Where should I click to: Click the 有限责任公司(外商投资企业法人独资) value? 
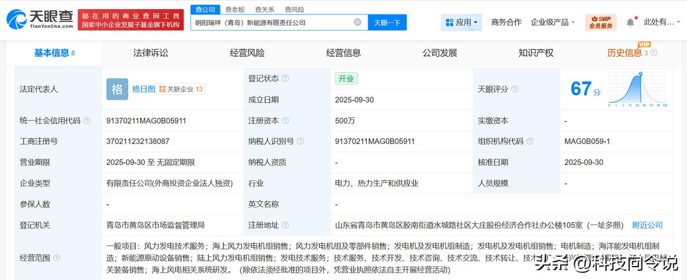[x=170, y=183]
